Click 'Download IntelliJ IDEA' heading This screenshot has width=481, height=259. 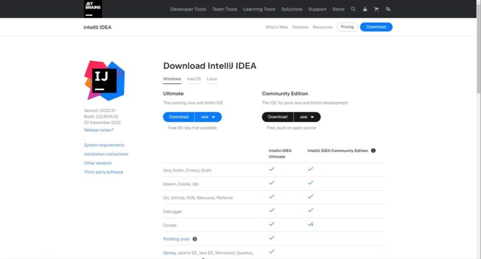coord(210,66)
